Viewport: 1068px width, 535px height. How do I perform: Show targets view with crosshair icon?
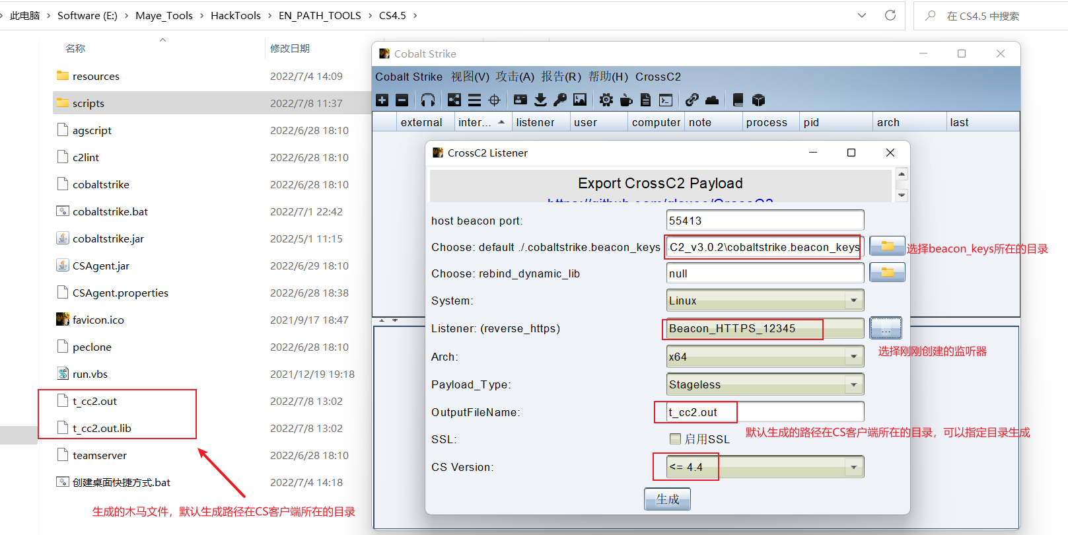[494, 100]
